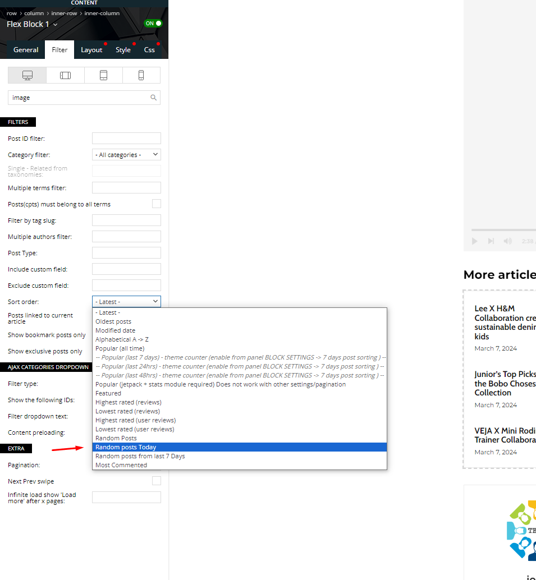Click the 'More articles' heading

point(500,274)
